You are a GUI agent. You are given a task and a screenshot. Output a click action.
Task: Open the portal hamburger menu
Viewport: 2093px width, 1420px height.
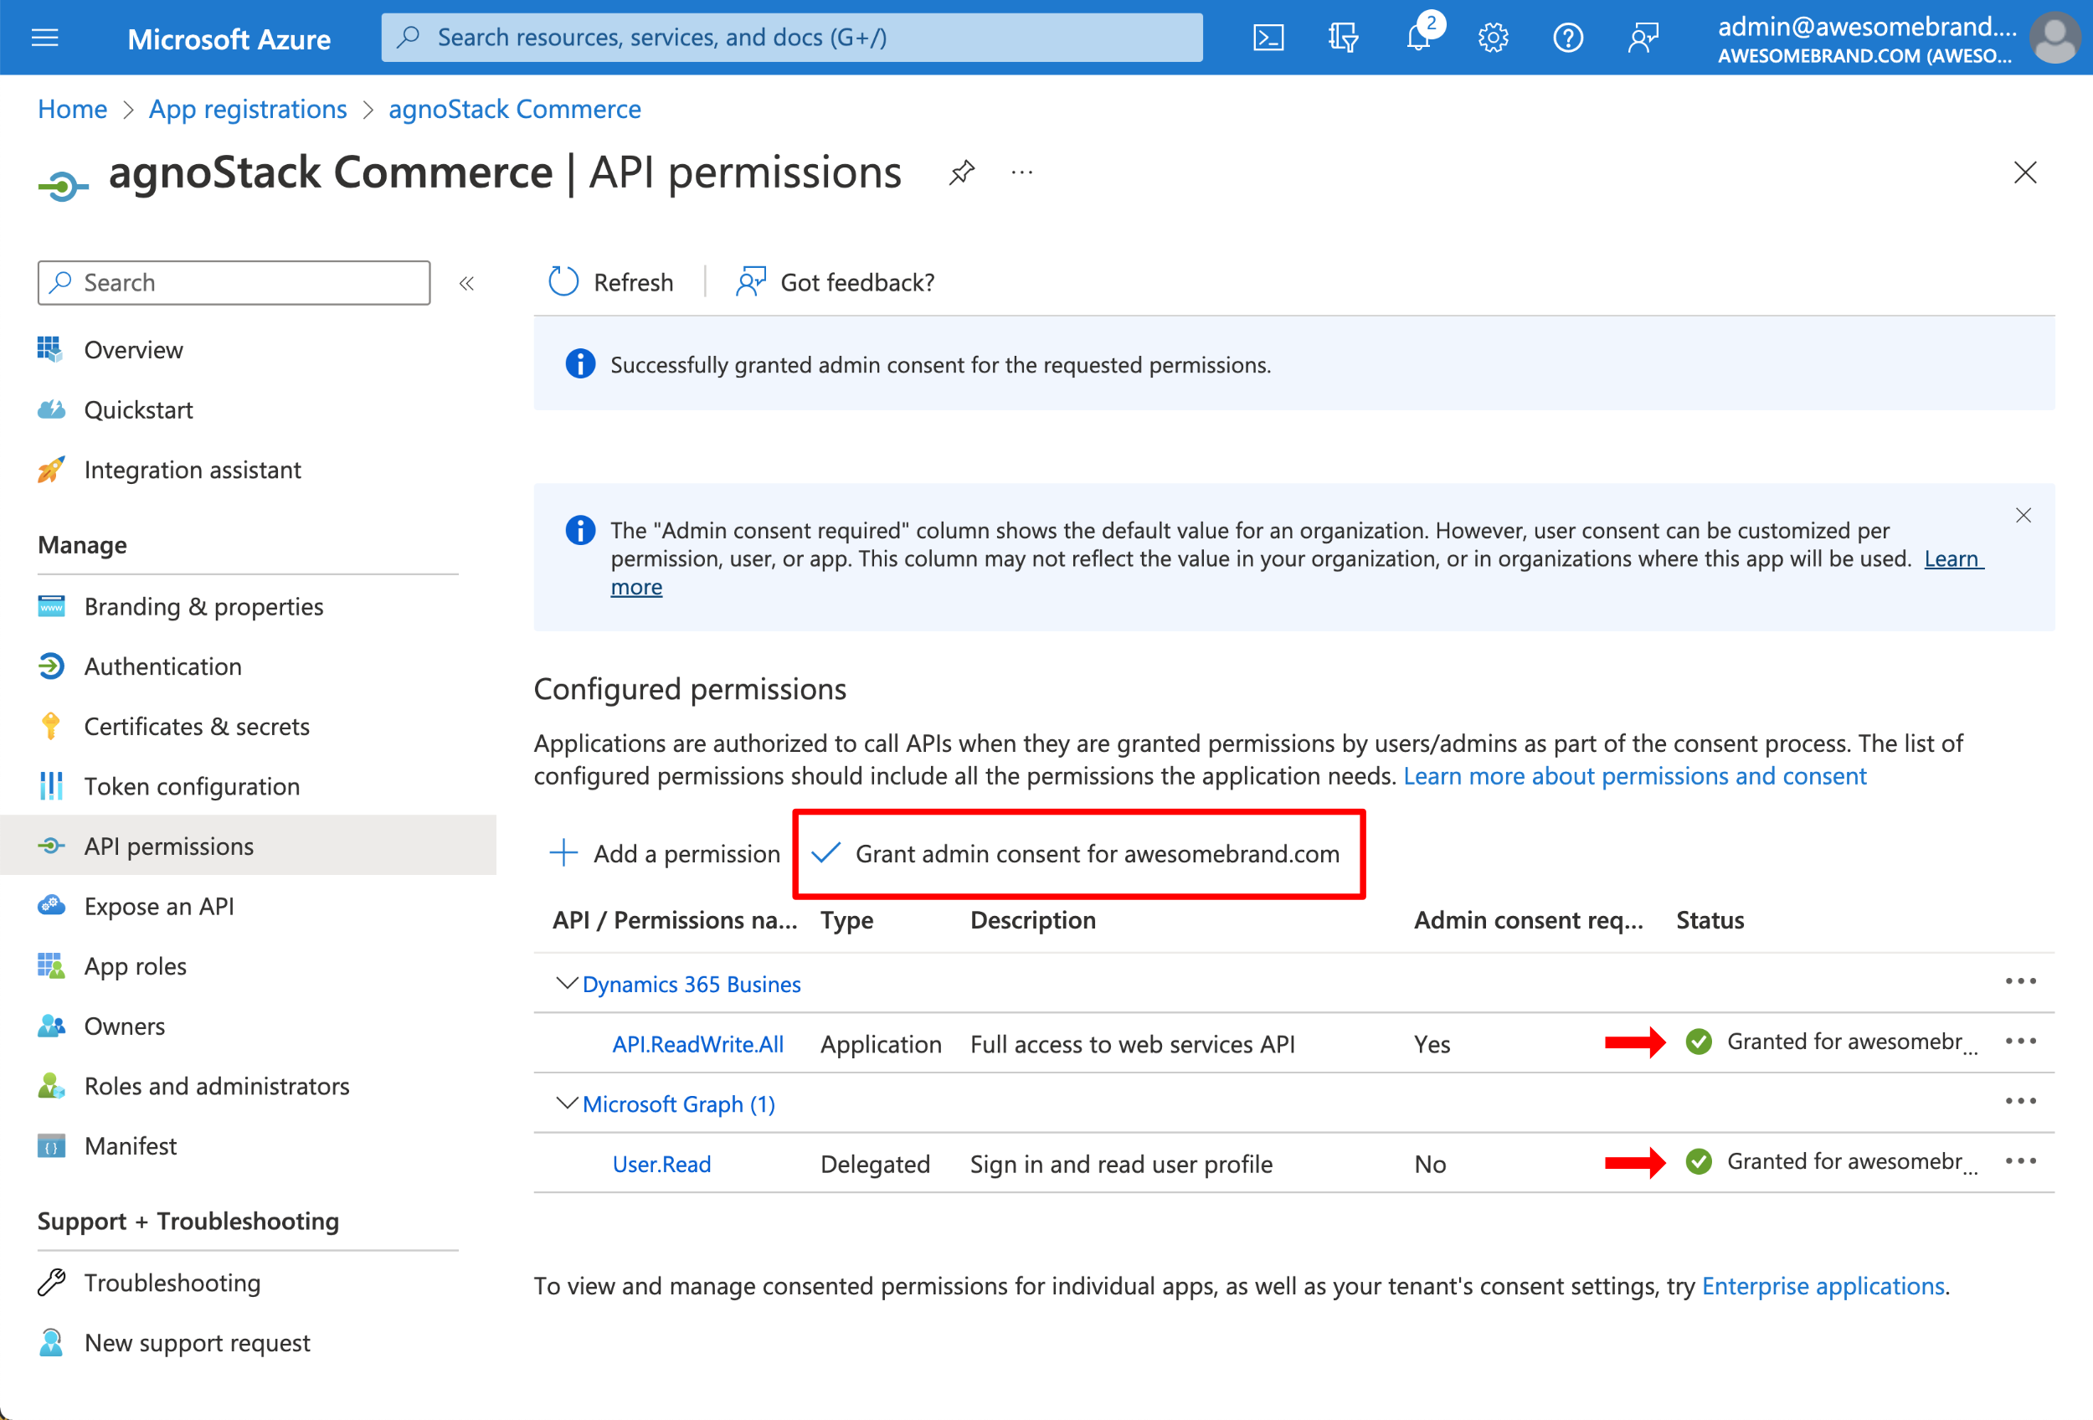click(x=44, y=38)
